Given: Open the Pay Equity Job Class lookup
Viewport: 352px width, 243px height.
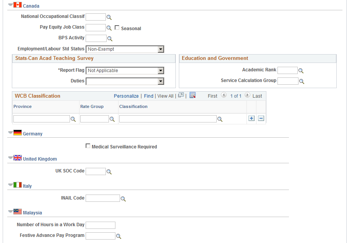Looking at the screenshot, I should [x=109, y=27].
